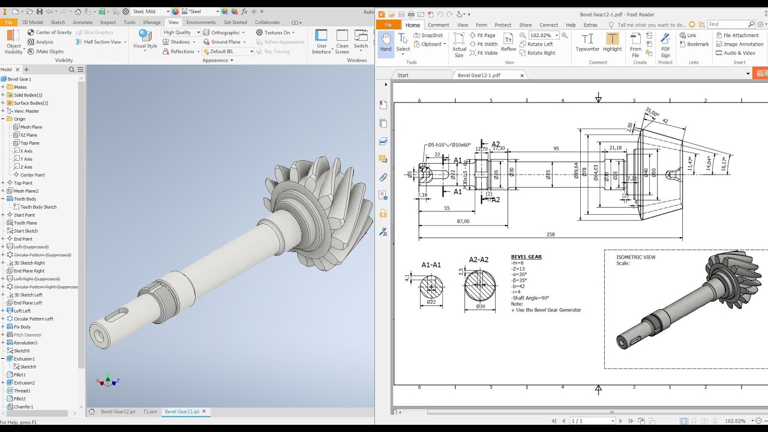Click the Center of Gravity tool
This screenshot has height=432, width=768.
pyautogui.click(x=49, y=32)
